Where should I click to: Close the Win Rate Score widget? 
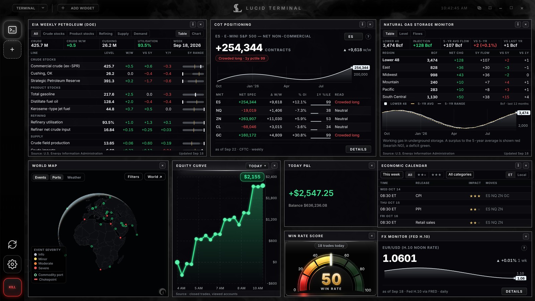(372, 236)
